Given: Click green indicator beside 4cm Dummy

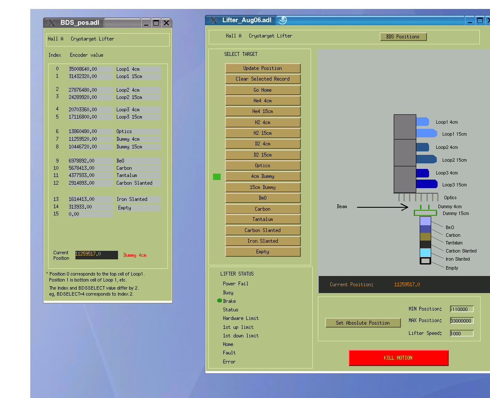Looking at the screenshot, I should click(217, 177).
